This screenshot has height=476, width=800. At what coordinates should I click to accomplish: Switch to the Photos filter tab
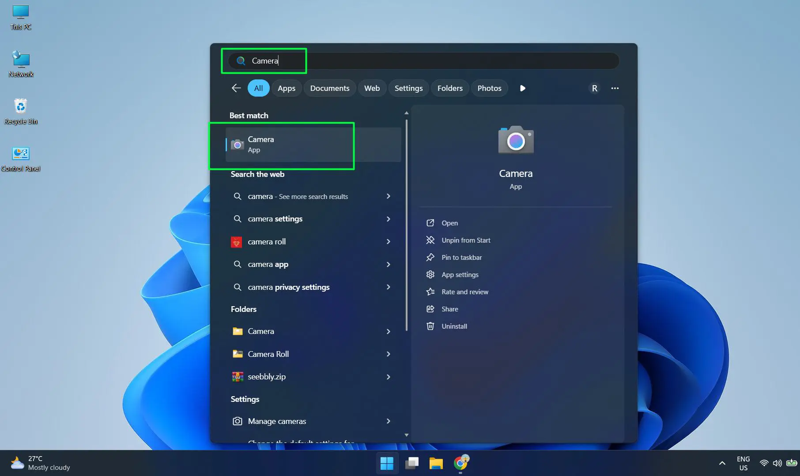[x=489, y=88]
